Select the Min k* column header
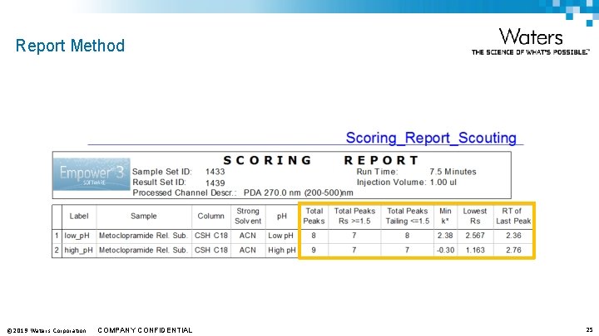This screenshot has width=599, height=336. pos(445,216)
